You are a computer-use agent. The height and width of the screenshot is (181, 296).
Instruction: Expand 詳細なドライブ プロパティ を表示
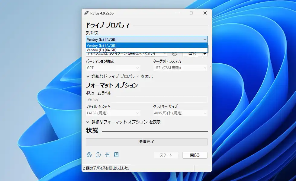(120, 76)
